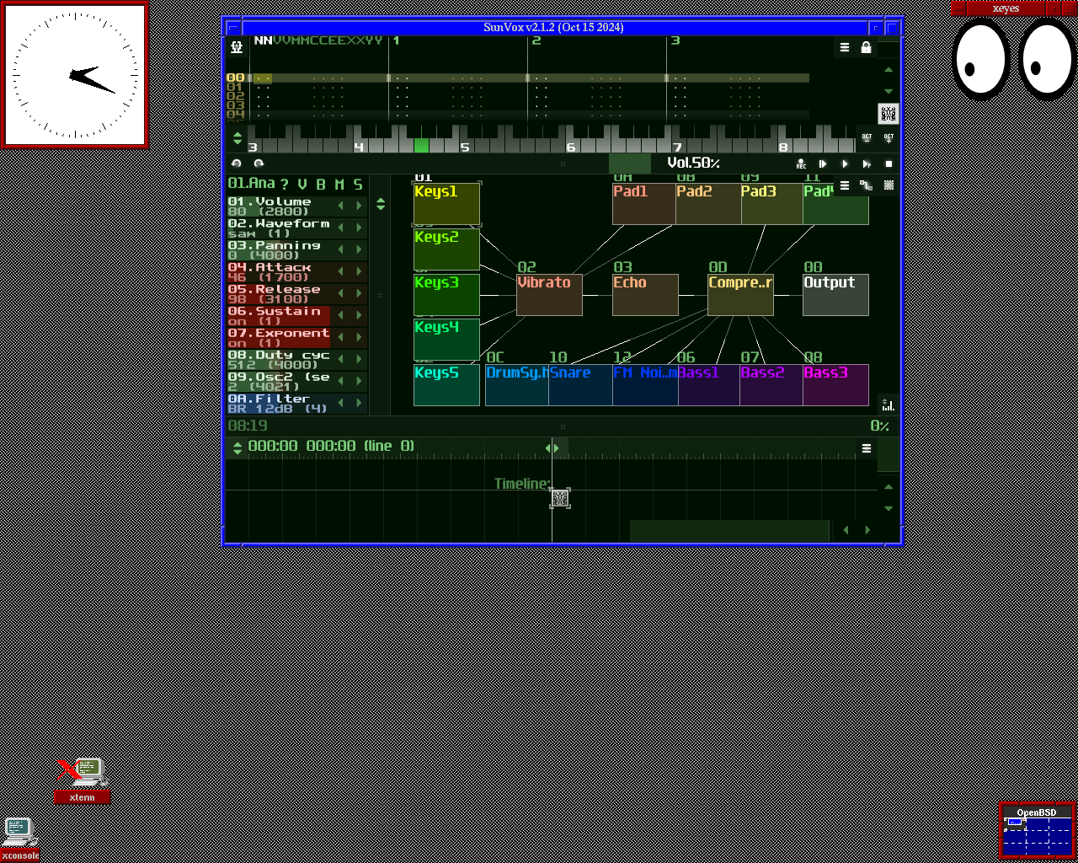Click the levels visualization icon
The width and height of the screenshot is (1078, 863).
click(x=888, y=405)
